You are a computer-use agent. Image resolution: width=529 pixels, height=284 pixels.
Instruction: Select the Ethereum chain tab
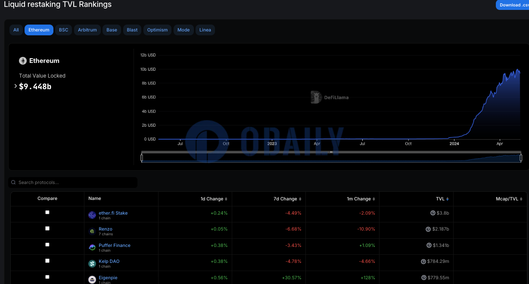tap(39, 30)
